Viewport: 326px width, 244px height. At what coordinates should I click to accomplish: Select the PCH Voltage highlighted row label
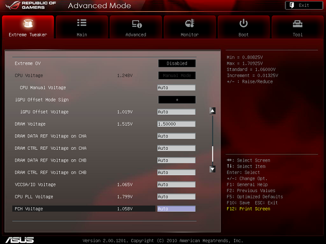[29, 208]
